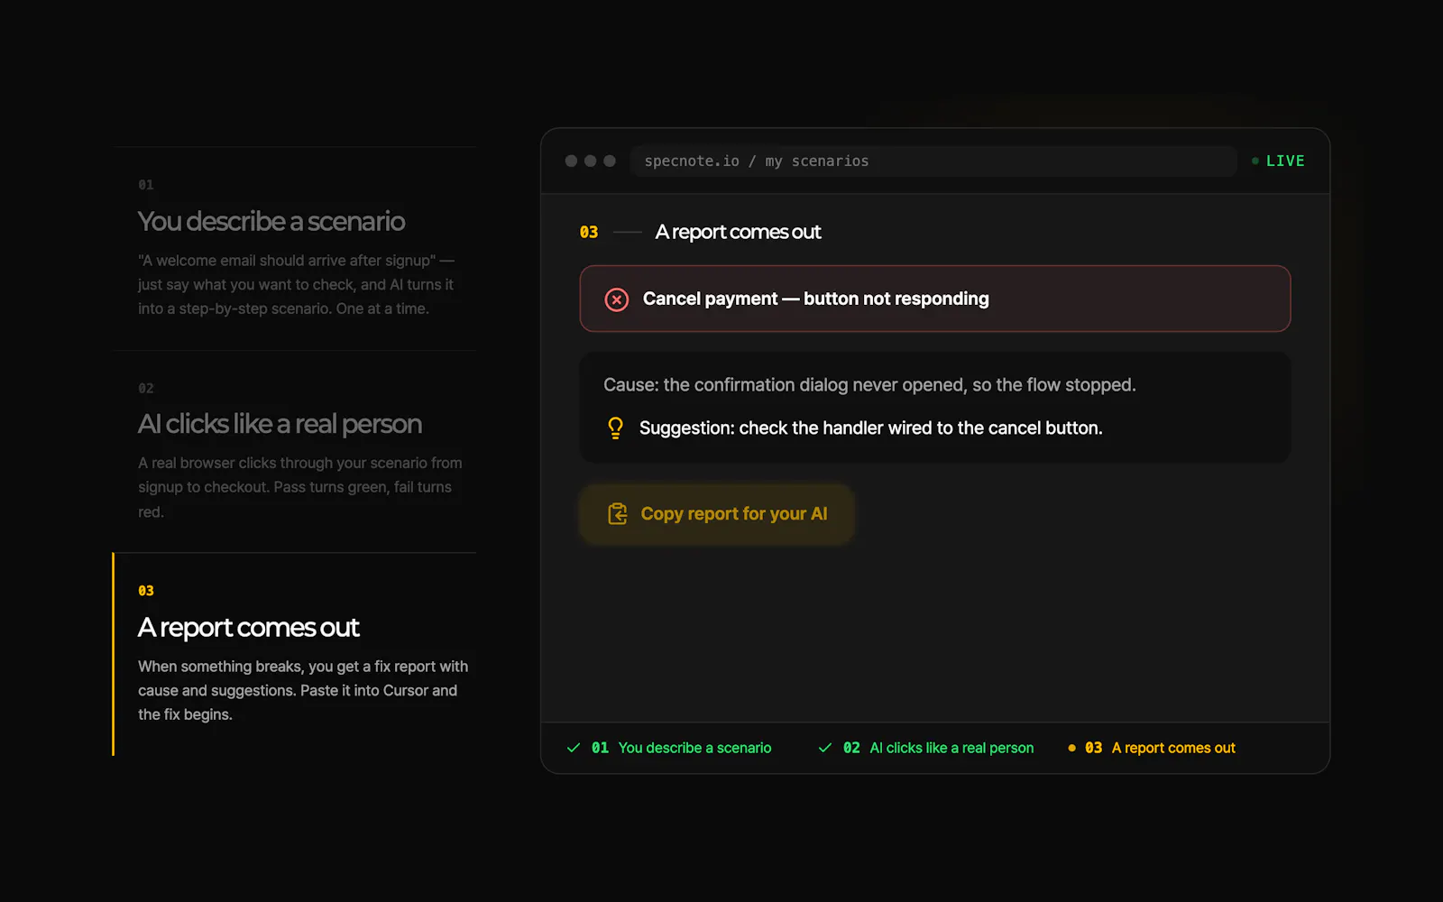Select step 03 A report comes out card
Image resolution: width=1443 pixels, height=902 pixels.
tap(295, 654)
